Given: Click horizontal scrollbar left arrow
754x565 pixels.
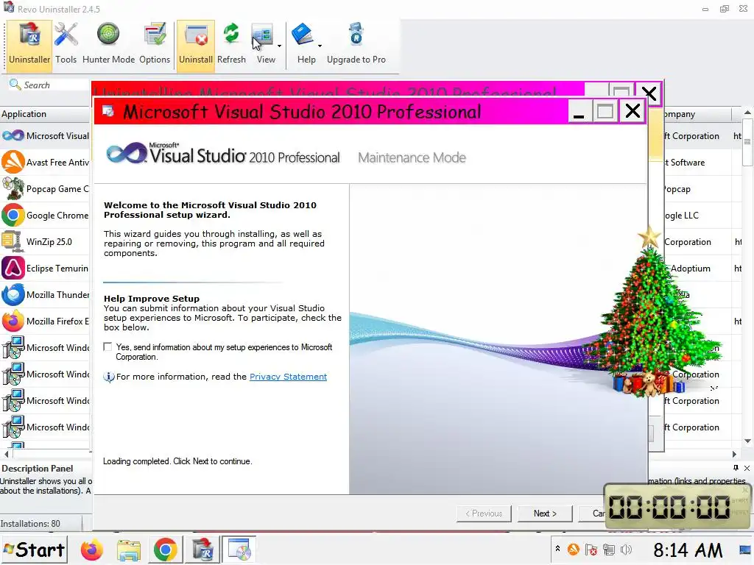Looking at the screenshot, I should [6, 454].
